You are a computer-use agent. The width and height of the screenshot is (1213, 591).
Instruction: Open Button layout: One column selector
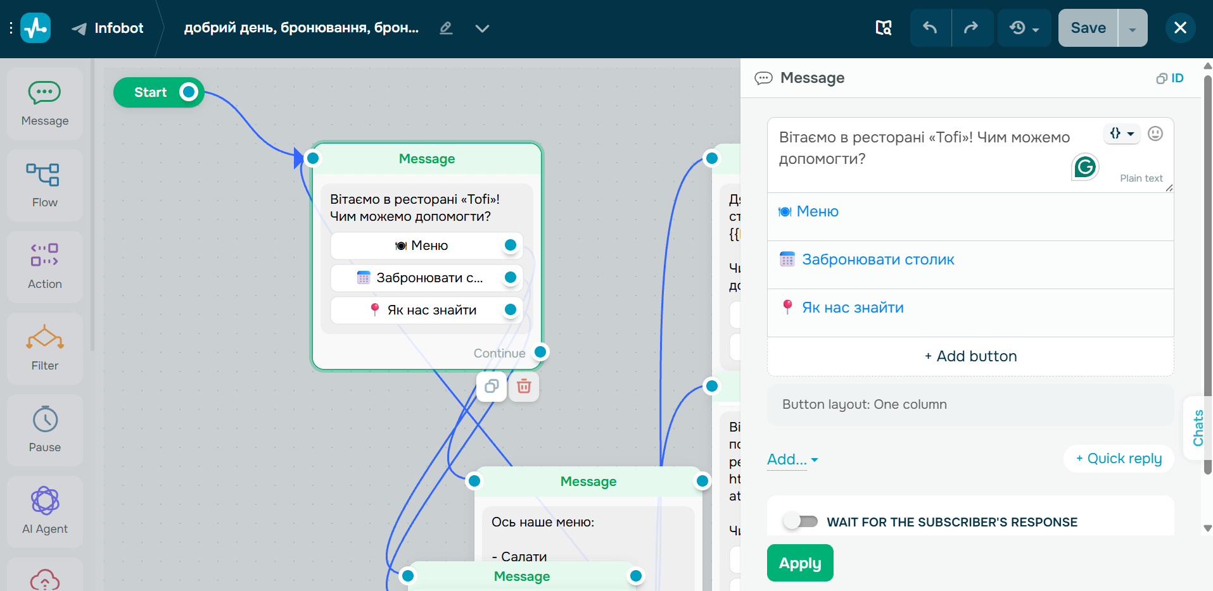click(970, 404)
